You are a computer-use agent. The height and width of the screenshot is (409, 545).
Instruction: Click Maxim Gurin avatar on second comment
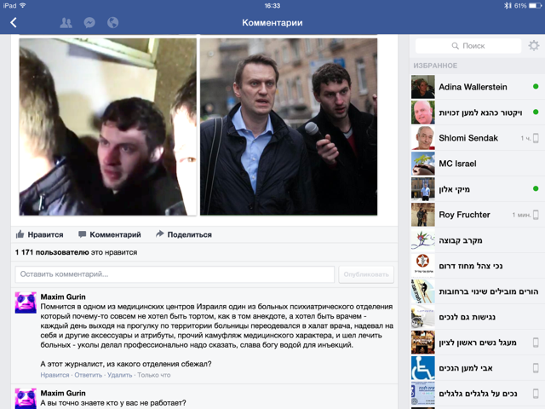(26, 399)
